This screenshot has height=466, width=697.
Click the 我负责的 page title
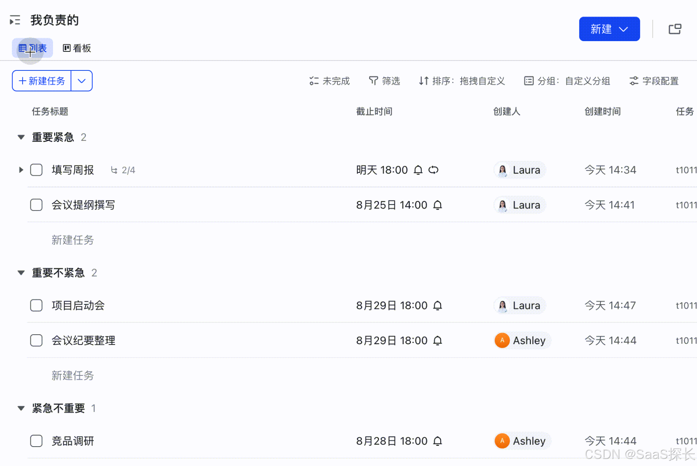click(55, 20)
